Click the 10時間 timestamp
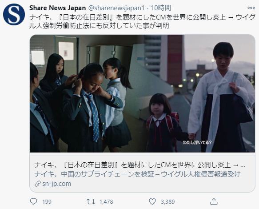The height and width of the screenshot is (209, 259). [161, 8]
